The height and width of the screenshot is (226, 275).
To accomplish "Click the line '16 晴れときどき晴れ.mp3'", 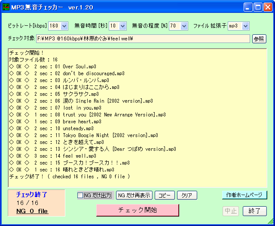I will (x=62, y=170).
